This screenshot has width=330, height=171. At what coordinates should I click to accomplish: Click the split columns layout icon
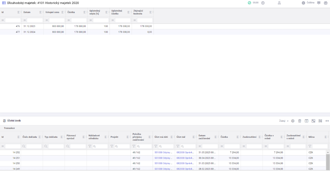[x=306, y=121]
